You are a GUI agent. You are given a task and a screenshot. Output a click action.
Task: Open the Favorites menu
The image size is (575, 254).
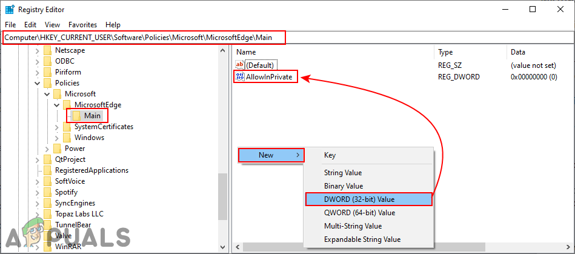82,25
